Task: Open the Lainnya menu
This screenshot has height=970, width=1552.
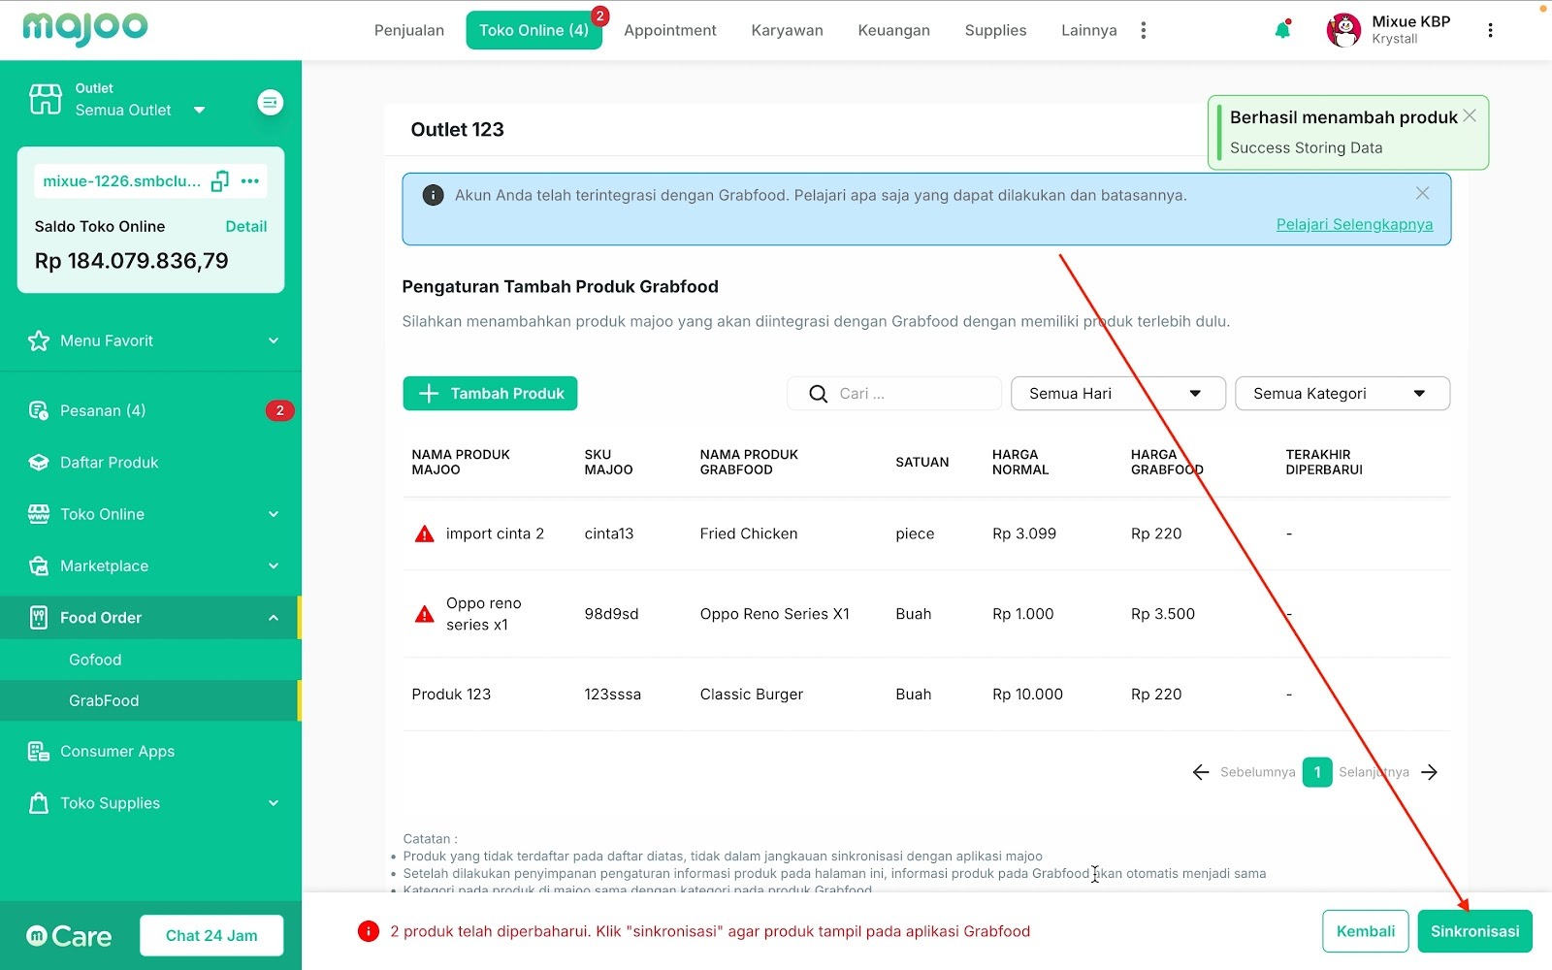Action: (1089, 30)
